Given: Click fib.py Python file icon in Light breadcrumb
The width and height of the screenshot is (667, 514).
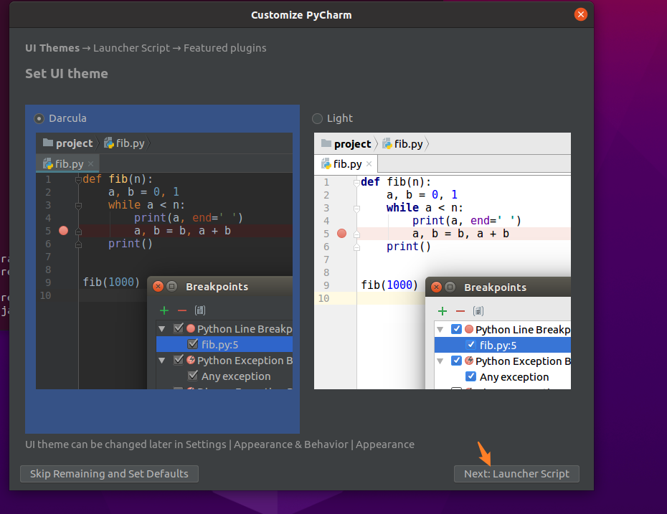Looking at the screenshot, I should [387, 143].
